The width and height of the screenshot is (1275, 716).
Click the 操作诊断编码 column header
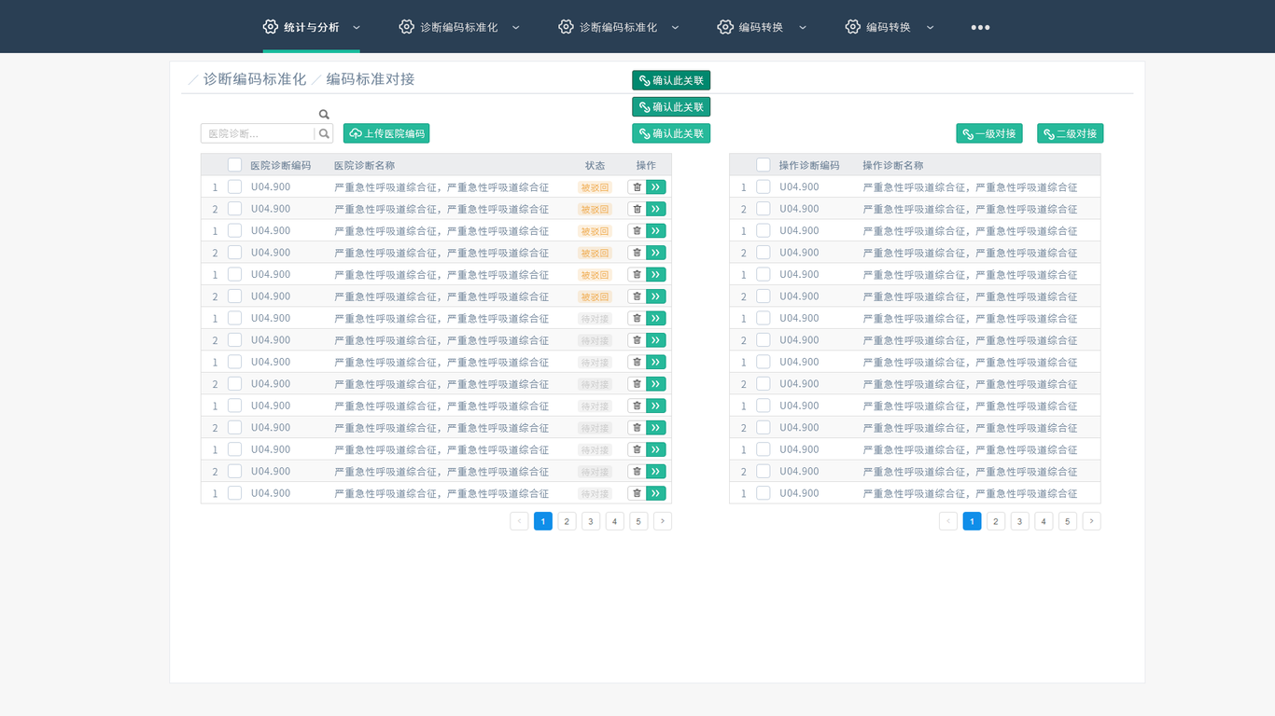(809, 165)
